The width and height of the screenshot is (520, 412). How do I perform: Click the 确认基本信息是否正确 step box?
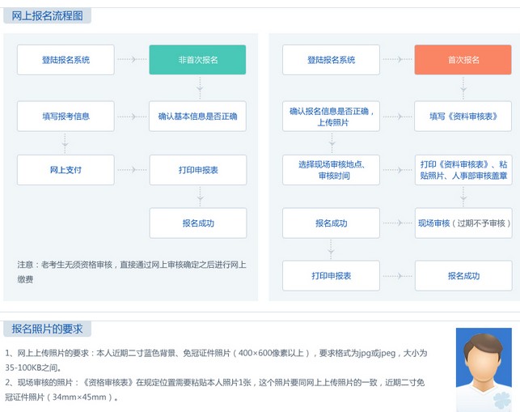point(197,116)
